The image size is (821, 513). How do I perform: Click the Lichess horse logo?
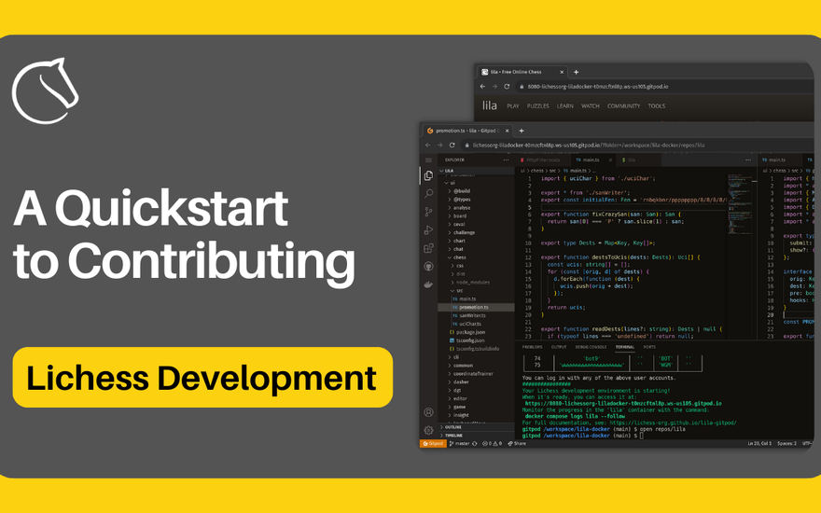[x=45, y=91]
